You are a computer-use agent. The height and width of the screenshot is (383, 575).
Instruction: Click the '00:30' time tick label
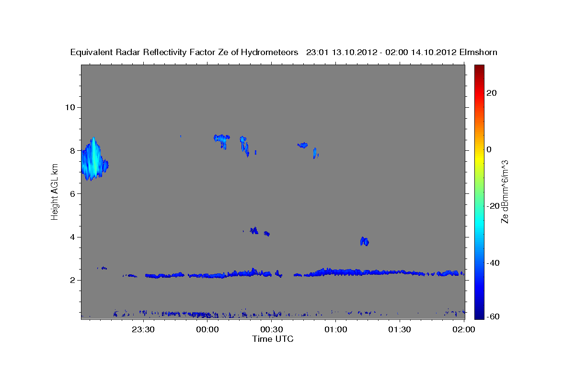271,329
